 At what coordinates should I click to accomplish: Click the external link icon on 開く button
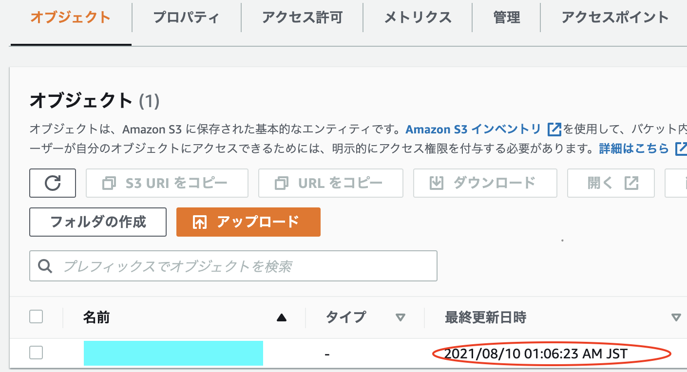[632, 183]
